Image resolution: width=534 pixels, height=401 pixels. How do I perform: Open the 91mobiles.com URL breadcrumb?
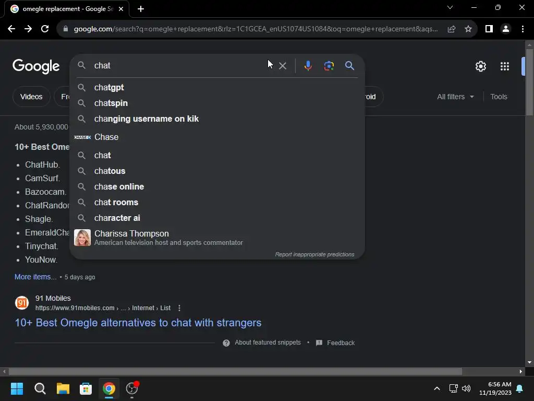[x=103, y=308]
